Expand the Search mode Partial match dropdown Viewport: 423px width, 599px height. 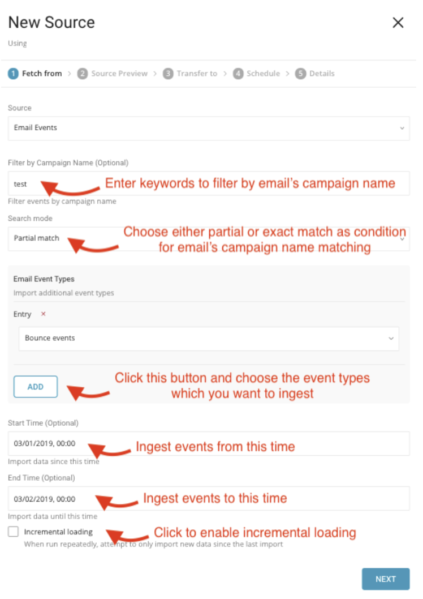click(209, 238)
